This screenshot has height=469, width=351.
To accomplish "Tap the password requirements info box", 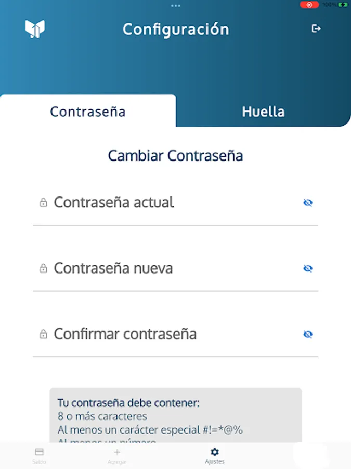I will point(176,415).
